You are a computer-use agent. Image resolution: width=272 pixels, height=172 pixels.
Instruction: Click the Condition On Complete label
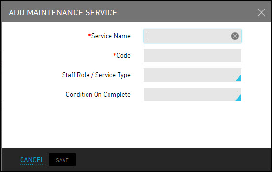[98, 94]
